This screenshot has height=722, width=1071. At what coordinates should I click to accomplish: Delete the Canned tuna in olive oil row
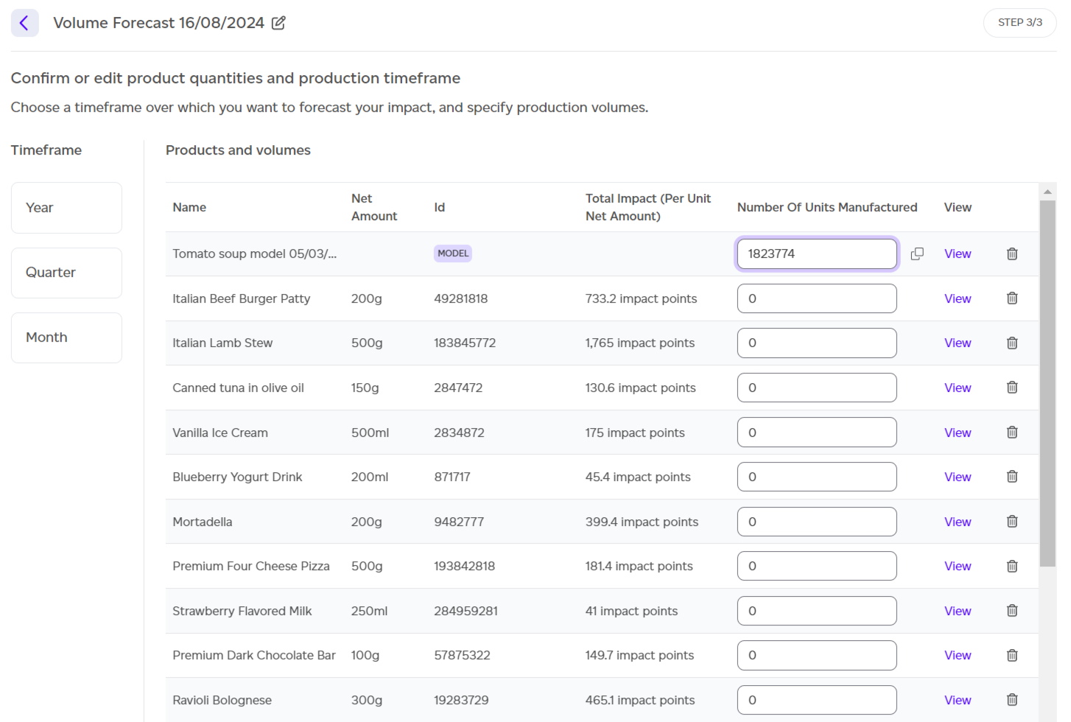point(1012,388)
